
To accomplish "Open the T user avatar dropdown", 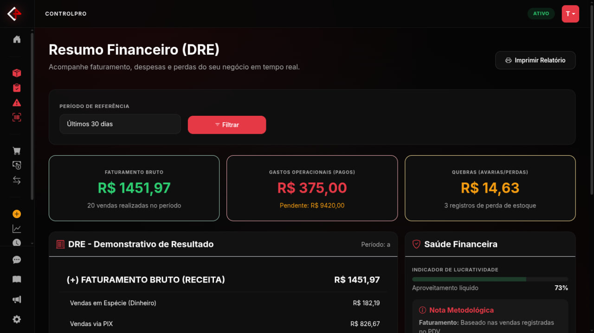I will click(570, 14).
